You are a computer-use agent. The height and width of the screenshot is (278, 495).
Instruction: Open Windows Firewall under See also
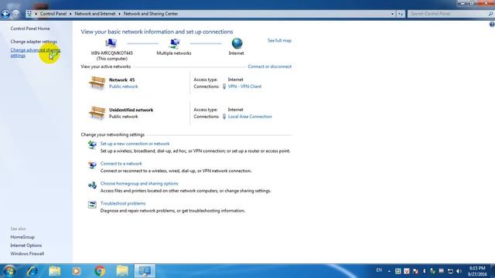coord(27,254)
